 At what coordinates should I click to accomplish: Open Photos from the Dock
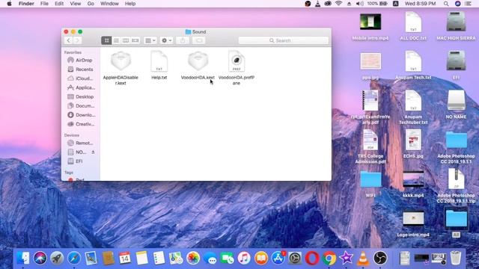[x=193, y=259]
